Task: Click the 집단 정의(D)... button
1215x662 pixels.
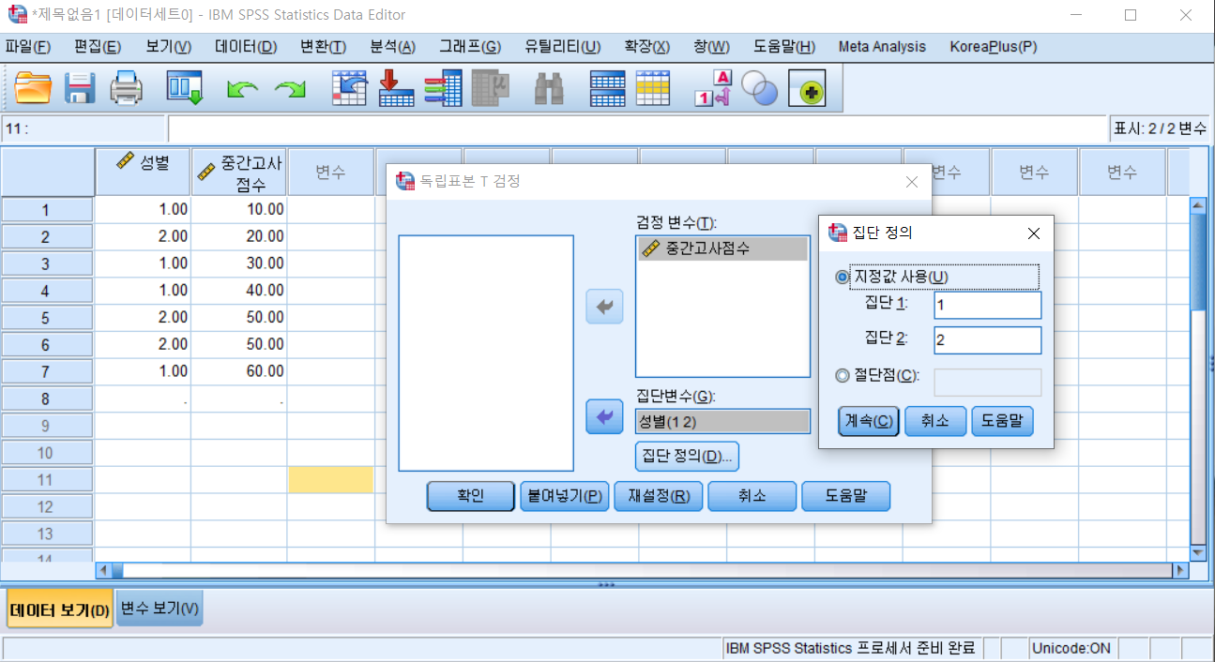Action: tap(687, 457)
